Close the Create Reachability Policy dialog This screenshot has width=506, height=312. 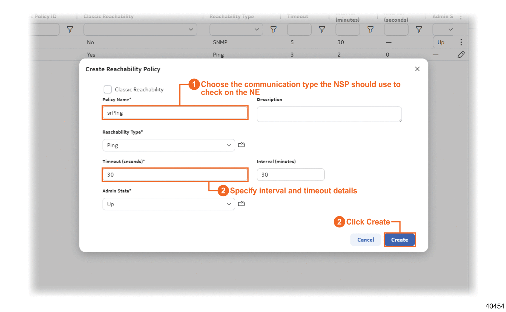pos(417,69)
